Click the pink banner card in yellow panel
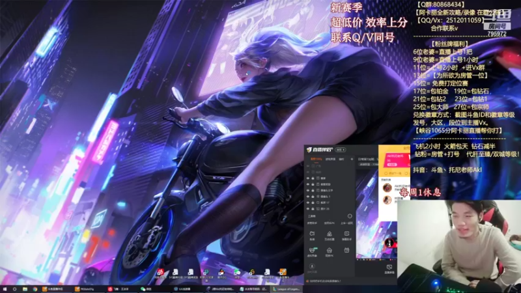Screen dimensions: 521x293 click(x=397, y=160)
